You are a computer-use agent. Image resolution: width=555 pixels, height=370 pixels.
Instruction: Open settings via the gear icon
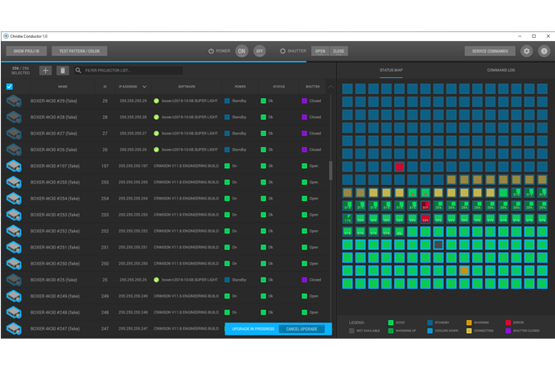[x=527, y=51]
